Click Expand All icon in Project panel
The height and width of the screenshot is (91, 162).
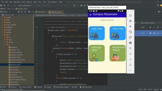(22, 12)
